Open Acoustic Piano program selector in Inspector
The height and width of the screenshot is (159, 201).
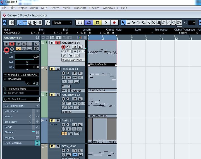[21, 89]
